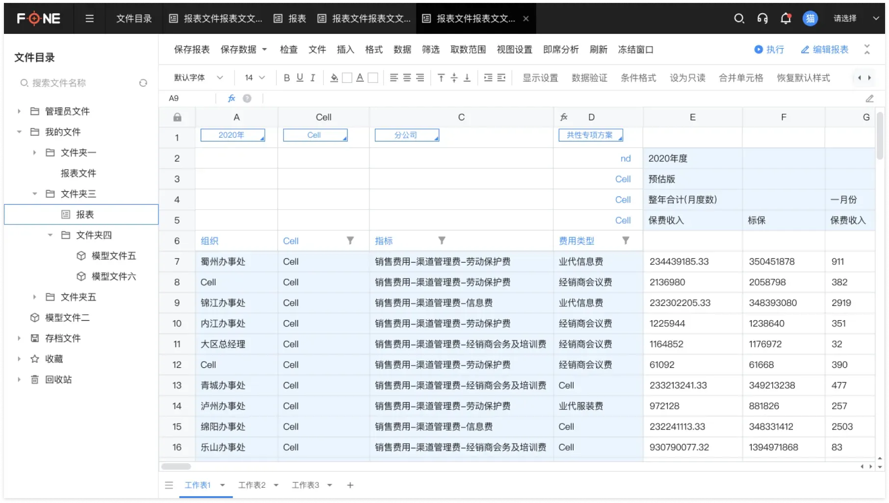Click the center align icon
889x503 pixels.
(407, 78)
